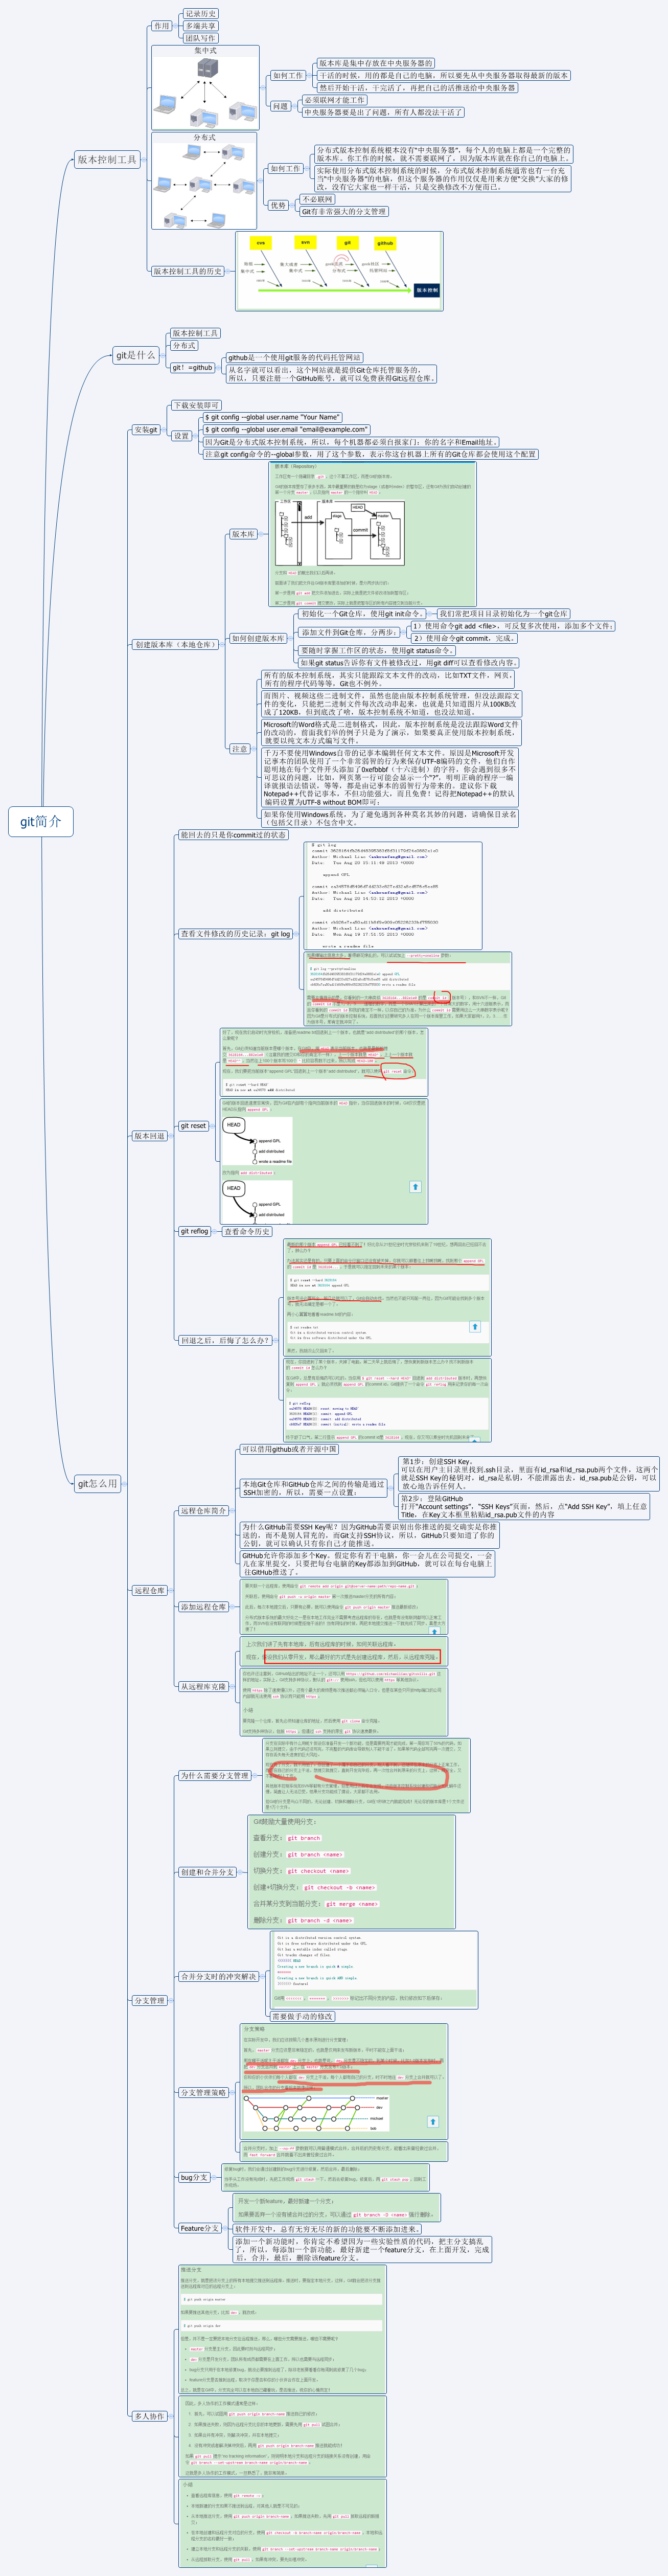The height and width of the screenshot is (2576, 668).
Task: Click the up-arrow icon in git reset note
Action: tap(415, 1187)
